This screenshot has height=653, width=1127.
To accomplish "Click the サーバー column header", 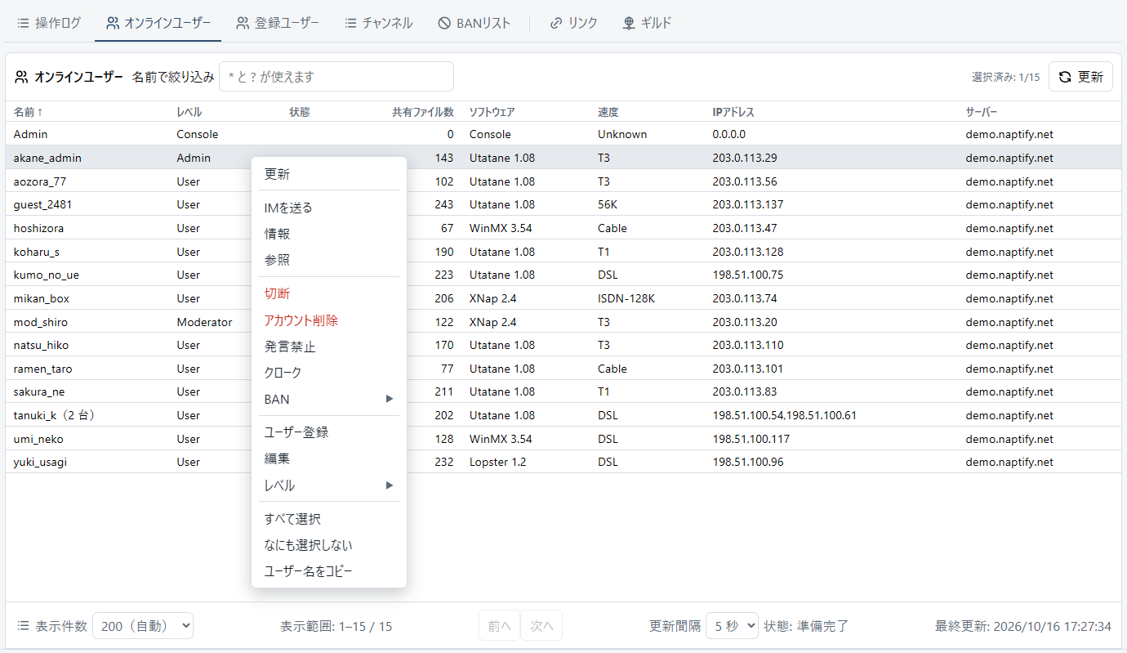I will pos(982,112).
